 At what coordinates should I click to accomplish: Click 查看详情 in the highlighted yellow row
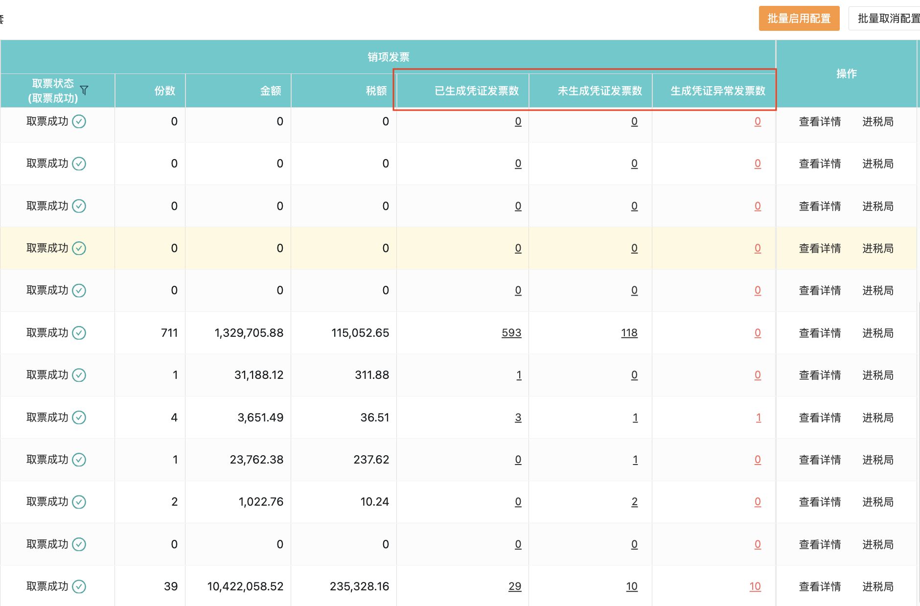coord(820,248)
